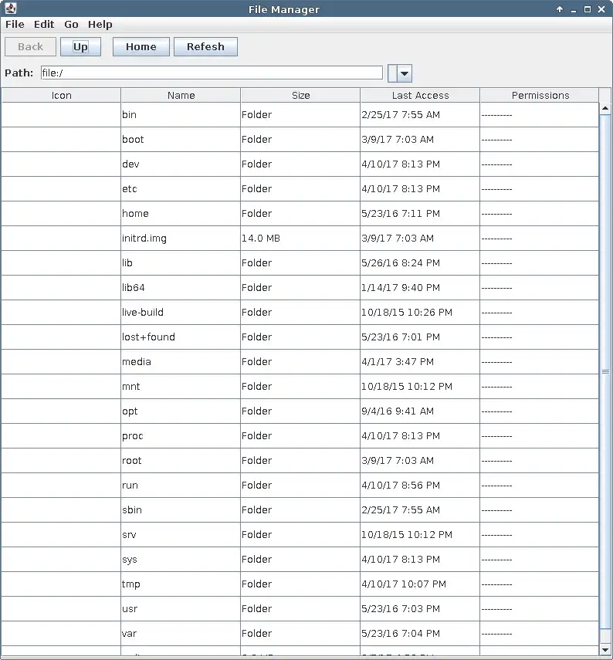Sort by the Name column header
The image size is (613, 660).
point(181,96)
